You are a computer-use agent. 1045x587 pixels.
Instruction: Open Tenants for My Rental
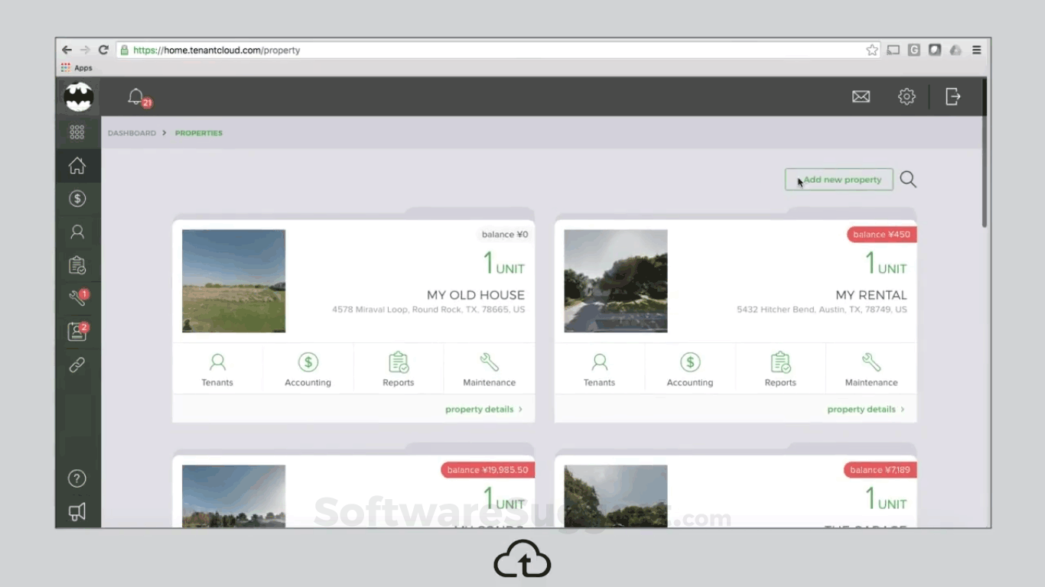point(599,369)
